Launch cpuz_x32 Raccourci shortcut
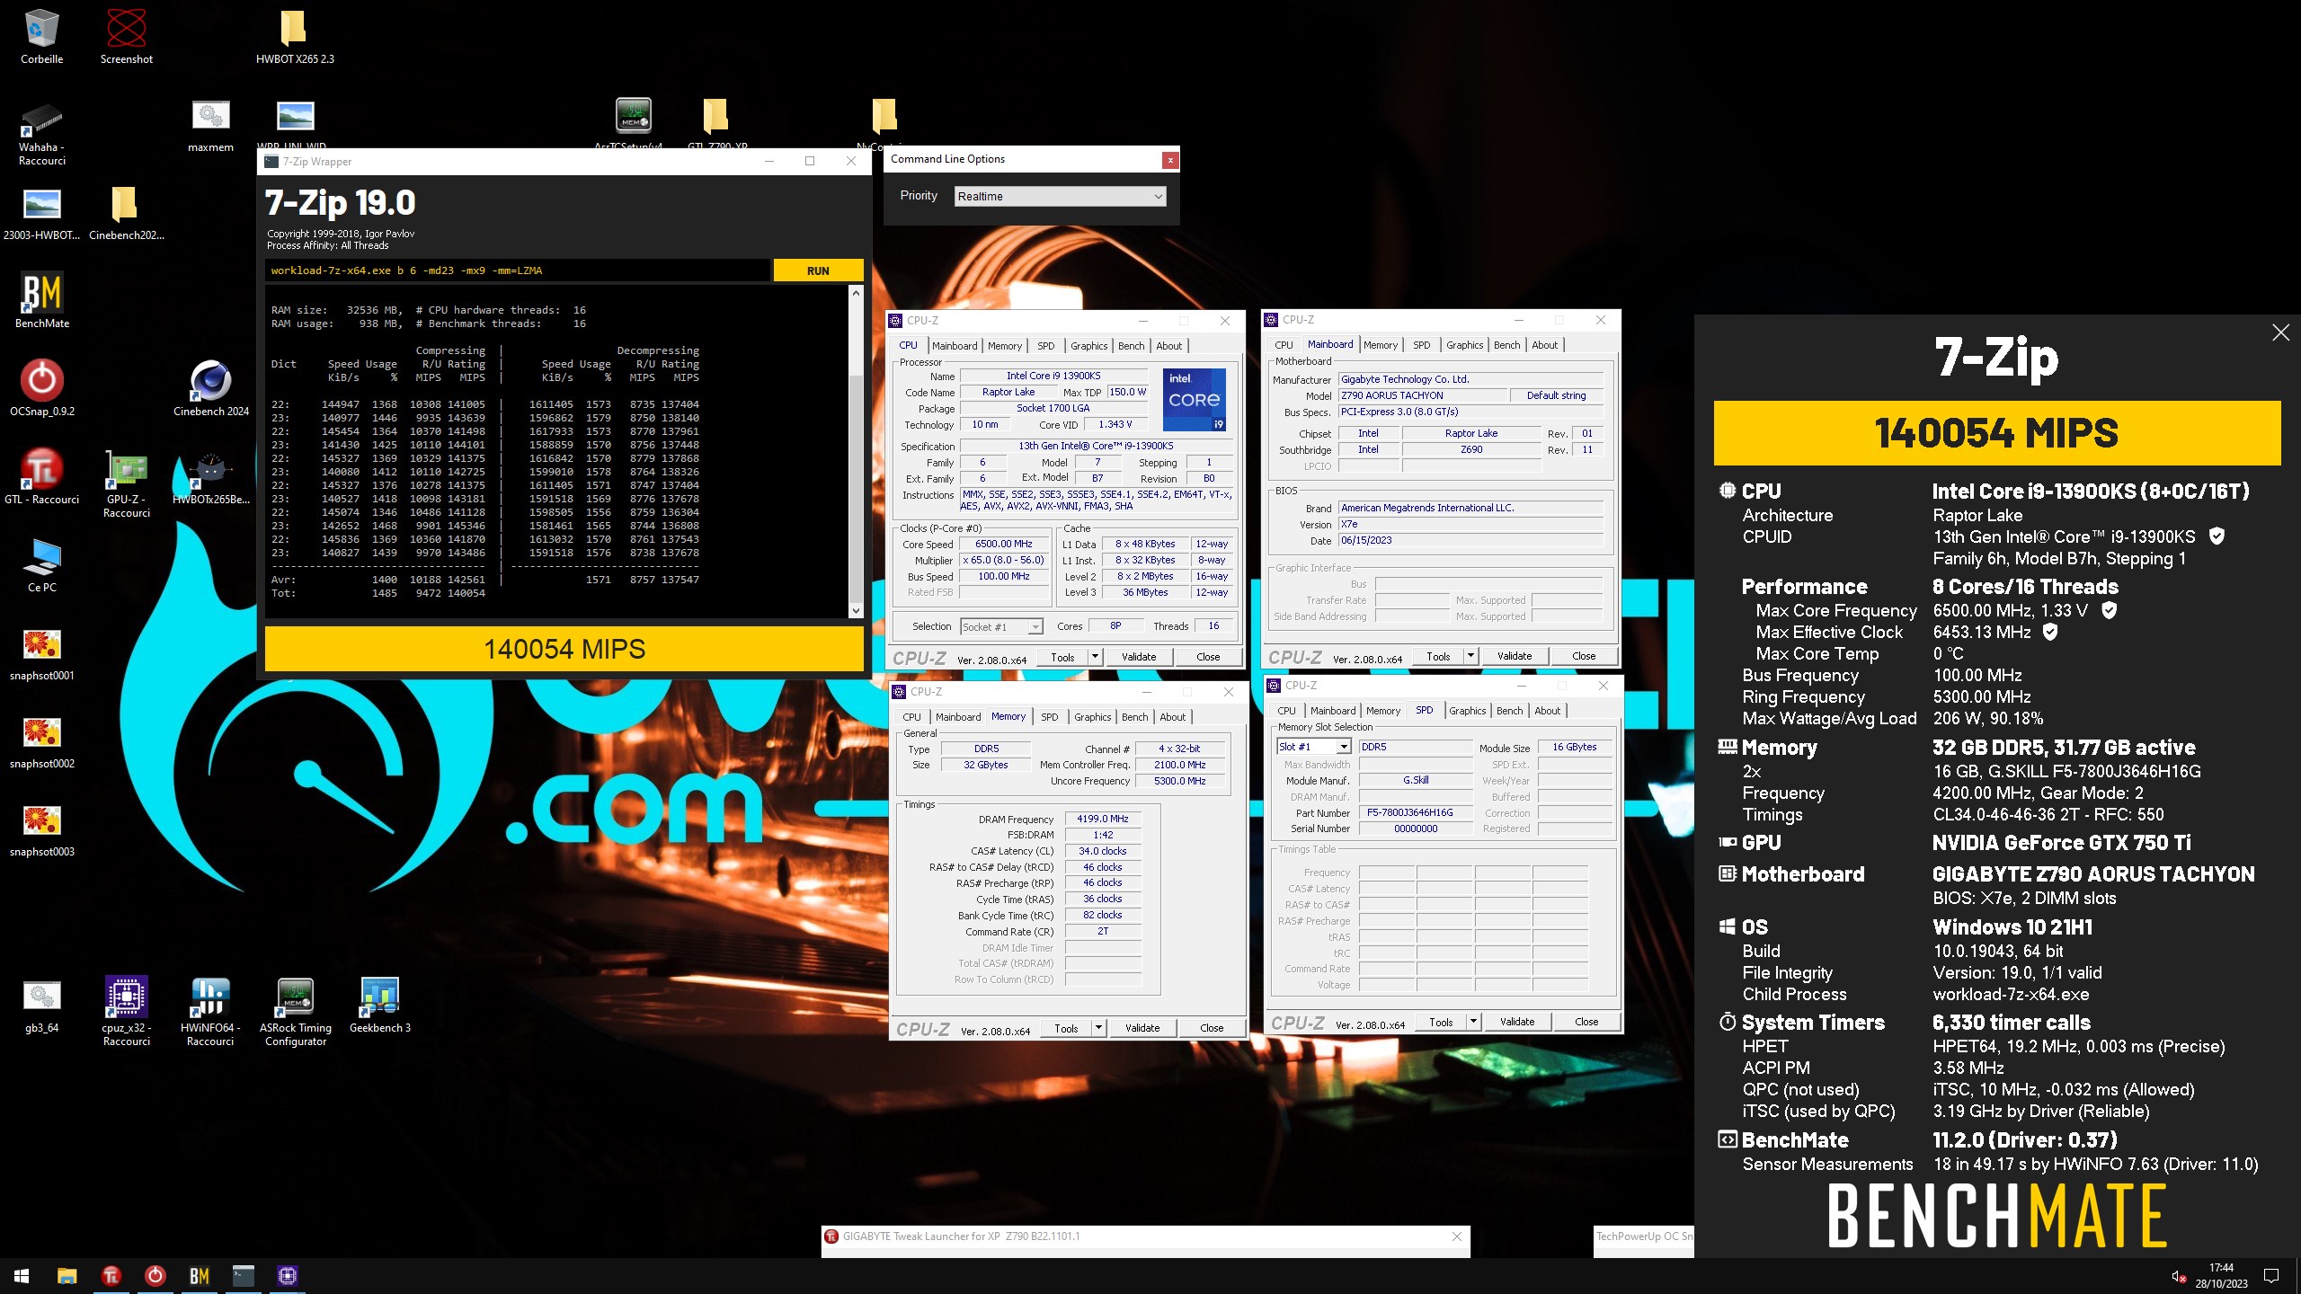The width and height of the screenshot is (2301, 1294). coord(126,1010)
